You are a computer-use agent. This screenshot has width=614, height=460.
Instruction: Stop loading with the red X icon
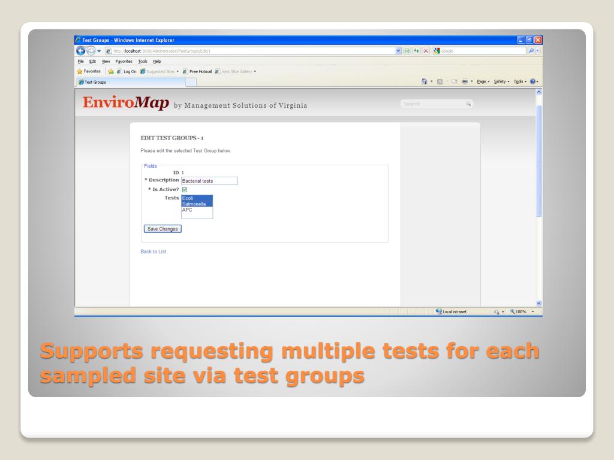[426, 51]
